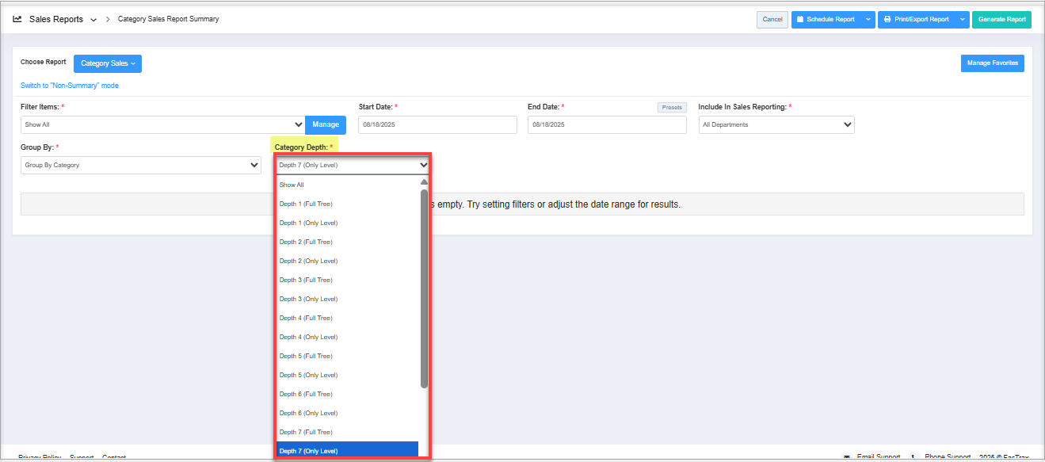The height and width of the screenshot is (462, 1045).
Task: Select Depth 3 (Full Tree) option
Action: pyautogui.click(x=306, y=280)
